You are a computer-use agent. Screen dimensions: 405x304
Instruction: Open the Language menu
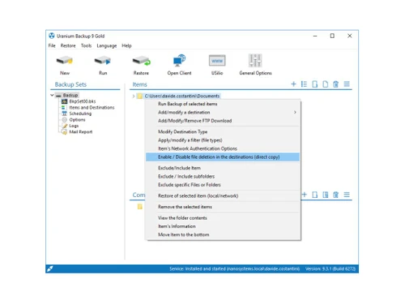tap(107, 45)
